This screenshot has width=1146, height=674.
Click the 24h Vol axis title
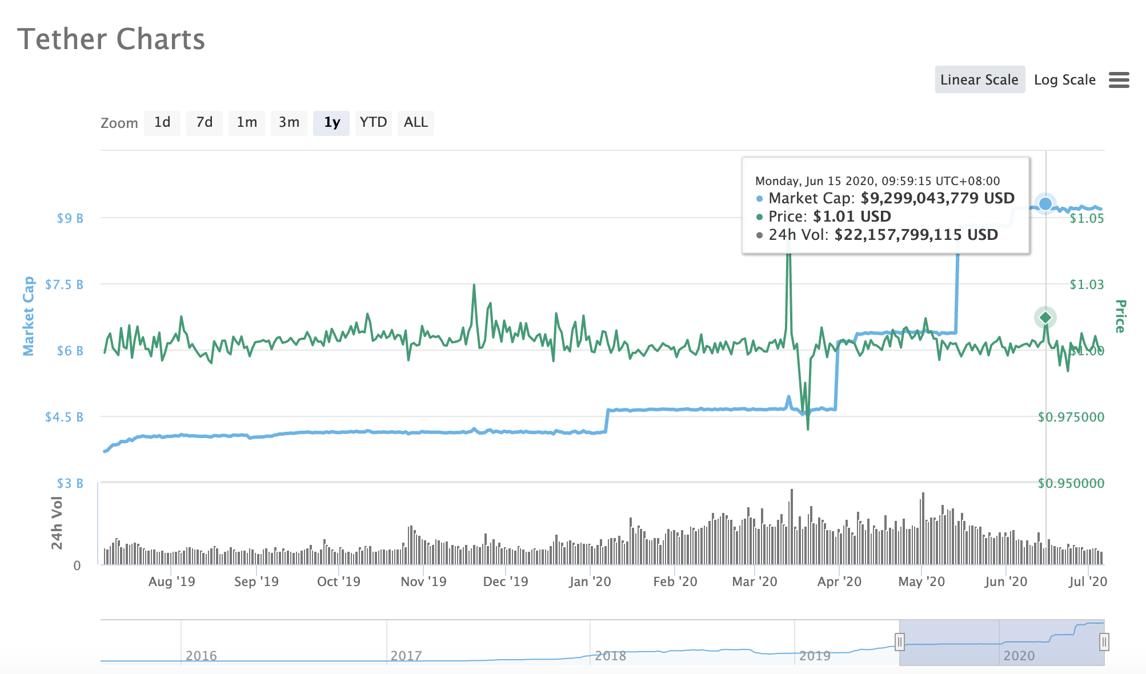(x=57, y=523)
